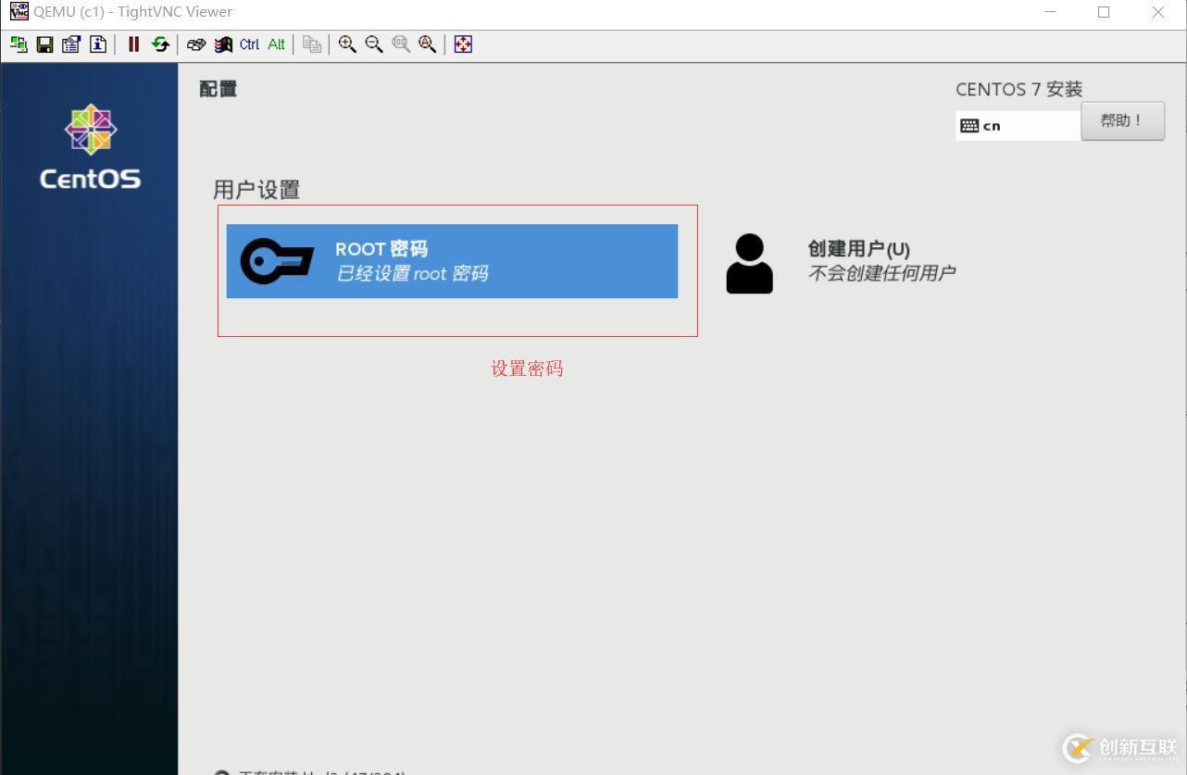Click the CENTOS 7 安装 label
The height and width of the screenshot is (775, 1187).
point(1018,89)
